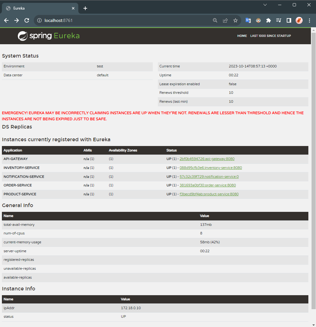The image size is (316, 327).
Task: Open the notification-service:0 instance link
Action: click(x=209, y=177)
